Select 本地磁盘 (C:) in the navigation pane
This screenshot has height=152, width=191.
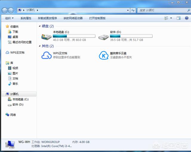pos(21,99)
